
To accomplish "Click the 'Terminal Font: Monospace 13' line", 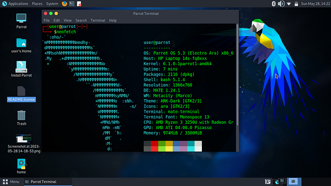I will click(176, 117).
